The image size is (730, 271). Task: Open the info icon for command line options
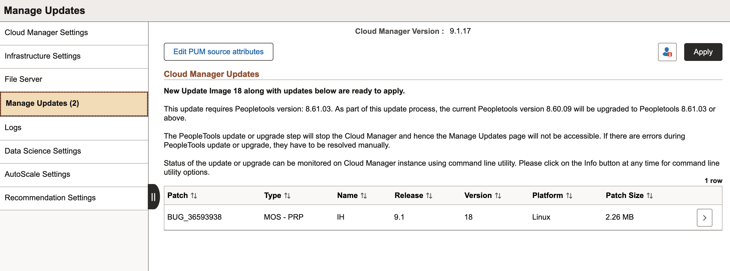coord(667,52)
